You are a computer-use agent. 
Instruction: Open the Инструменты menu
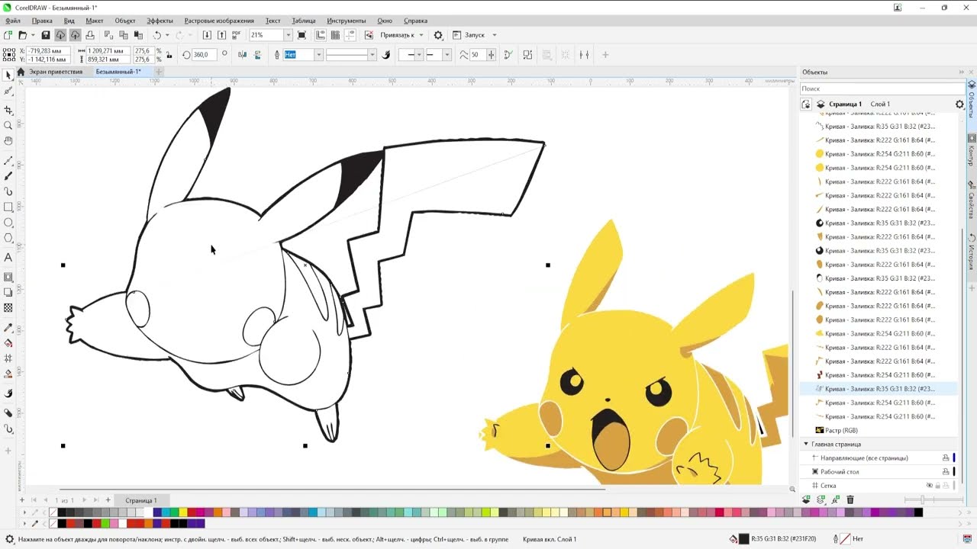[347, 21]
